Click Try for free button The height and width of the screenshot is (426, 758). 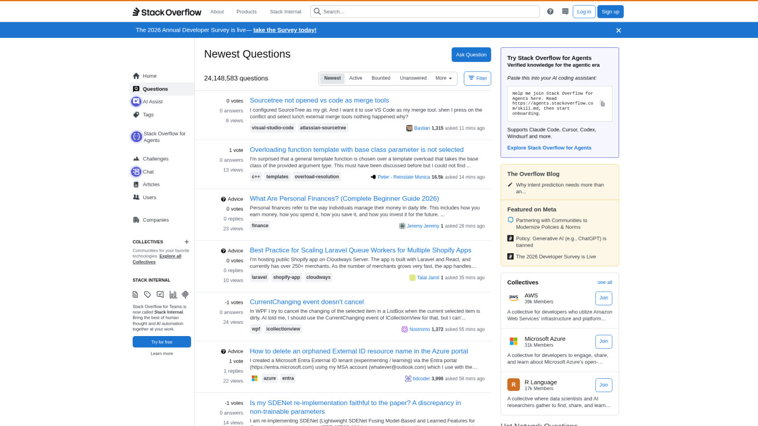pos(162,342)
